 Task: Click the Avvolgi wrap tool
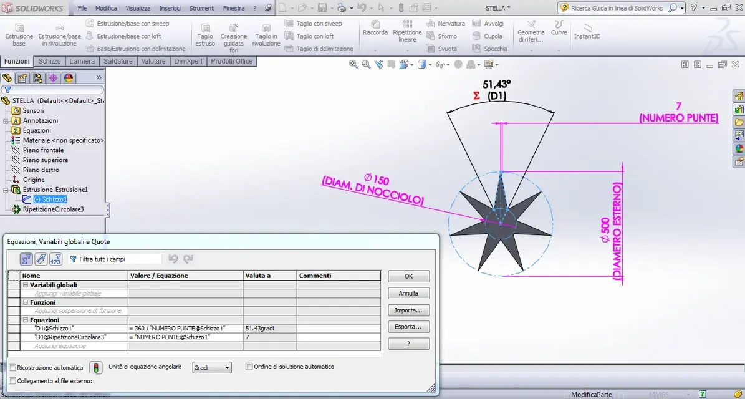click(x=488, y=23)
